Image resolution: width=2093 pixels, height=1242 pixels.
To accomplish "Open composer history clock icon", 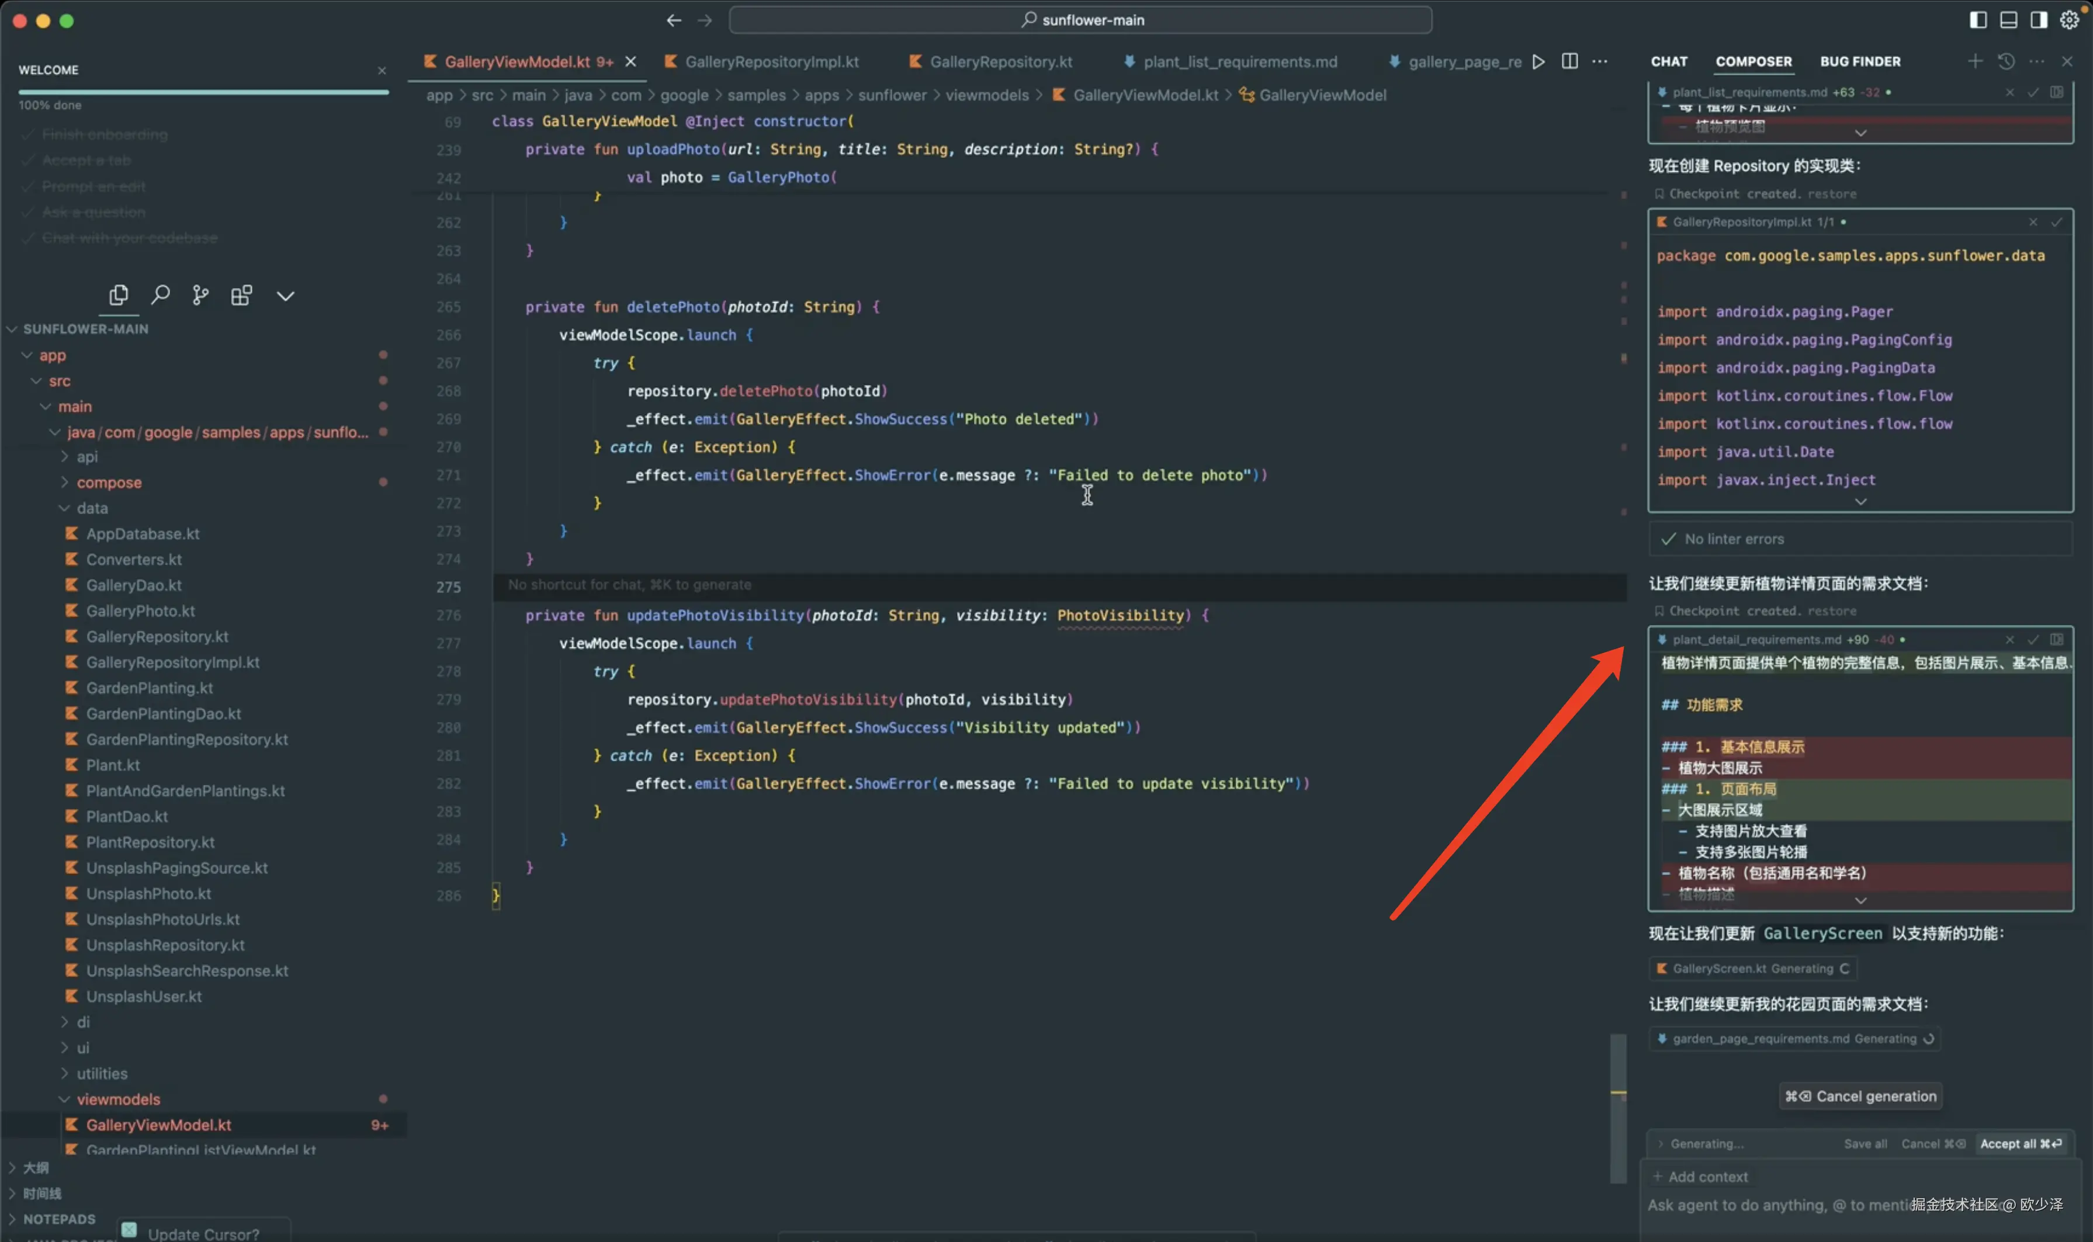I will [x=2006, y=61].
